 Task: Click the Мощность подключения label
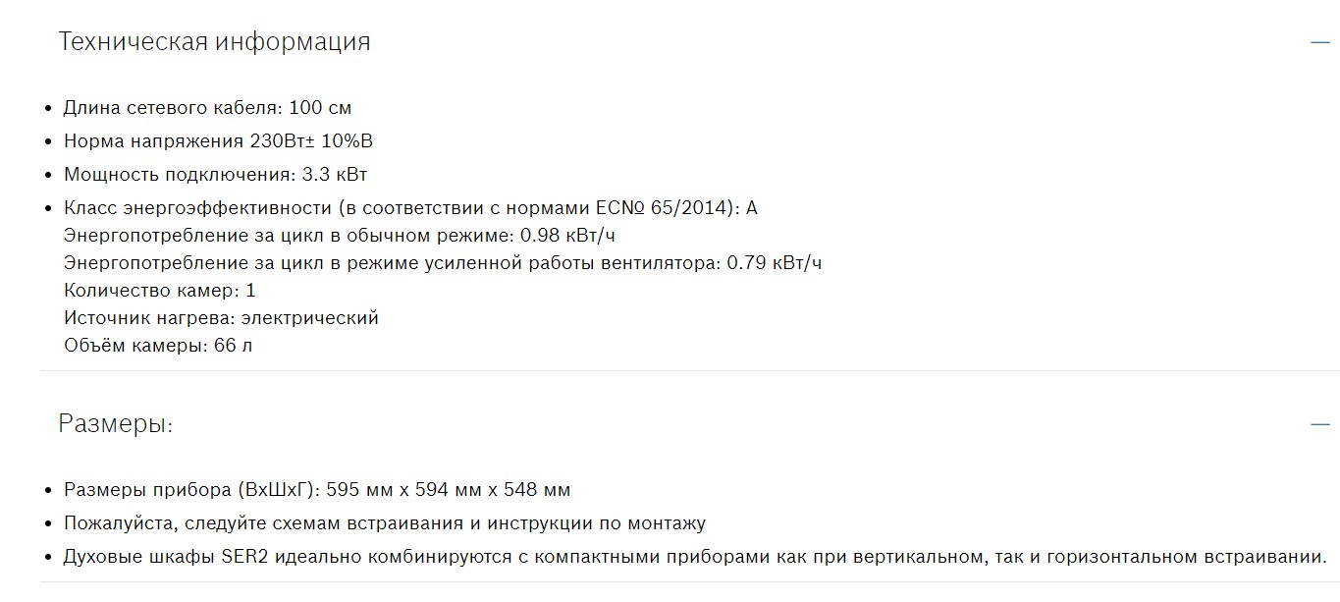click(x=179, y=175)
